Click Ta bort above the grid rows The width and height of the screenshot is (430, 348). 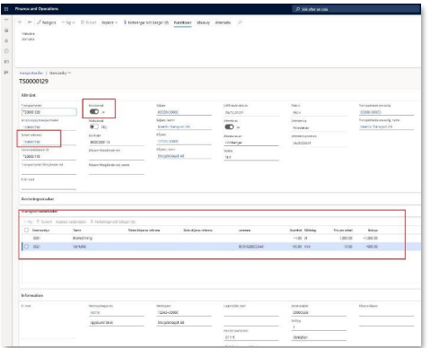coord(44,222)
